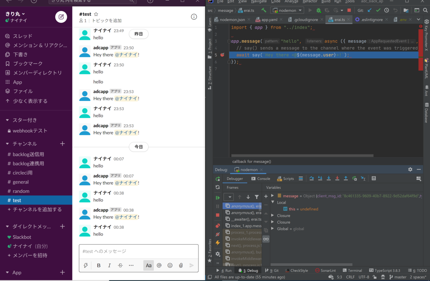
Task: Click Git Update Project blue arrow icon
Action: (x=370, y=10)
